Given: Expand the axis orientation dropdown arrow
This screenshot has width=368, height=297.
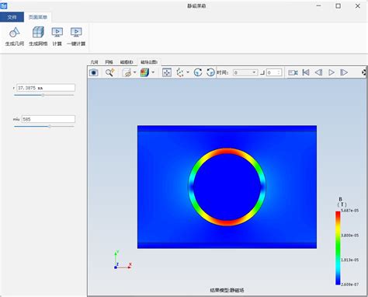Looking at the screenshot, I should (x=188, y=72).
